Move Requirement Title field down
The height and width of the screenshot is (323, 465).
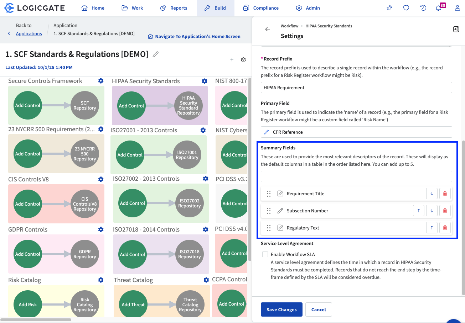[x=432, y=194]
